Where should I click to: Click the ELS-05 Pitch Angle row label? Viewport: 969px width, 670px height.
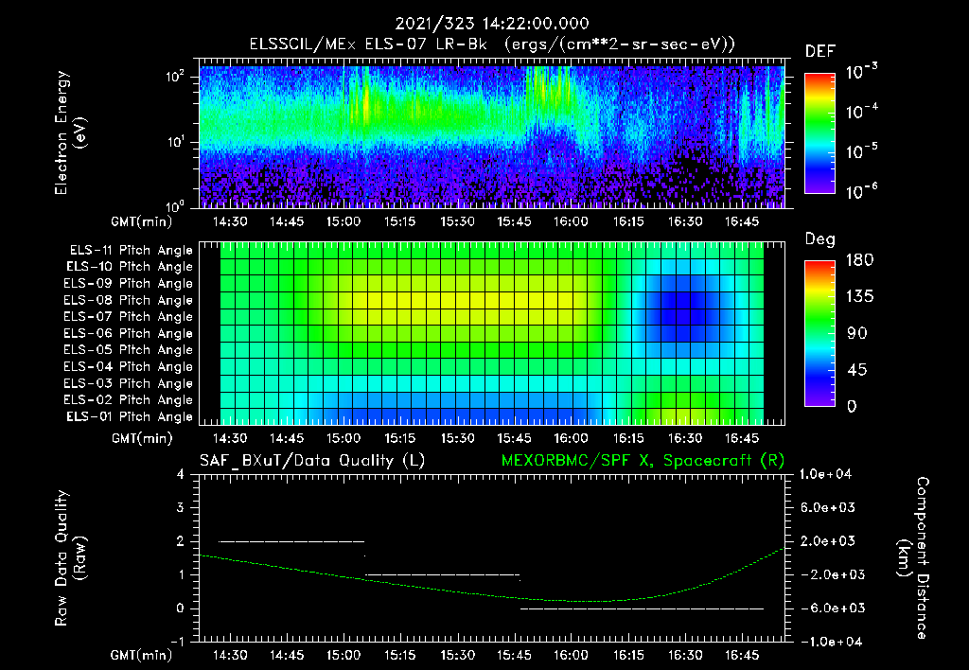129,350
